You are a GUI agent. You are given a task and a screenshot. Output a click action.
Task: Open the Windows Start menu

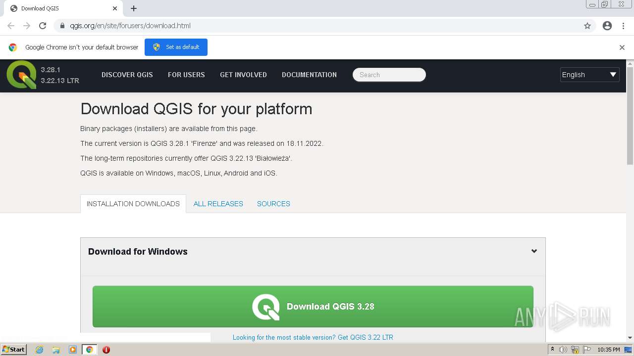click(x=14, y=350)
